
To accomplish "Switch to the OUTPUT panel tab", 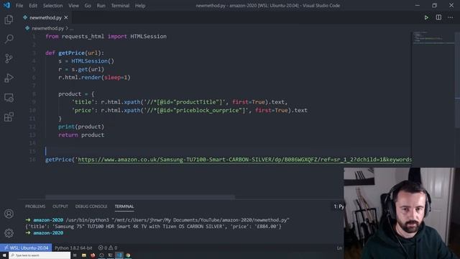I will click(x=60, y=206).
